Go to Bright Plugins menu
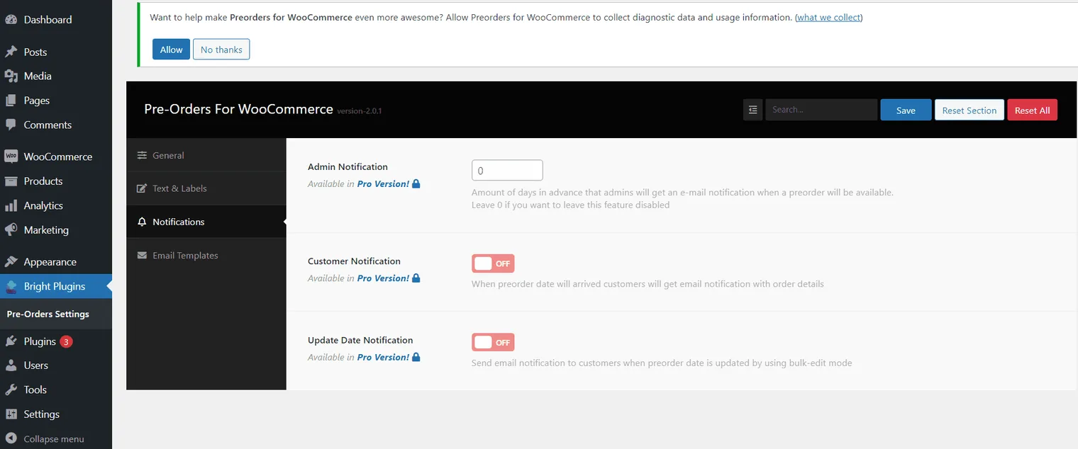 tap(56, 286)
